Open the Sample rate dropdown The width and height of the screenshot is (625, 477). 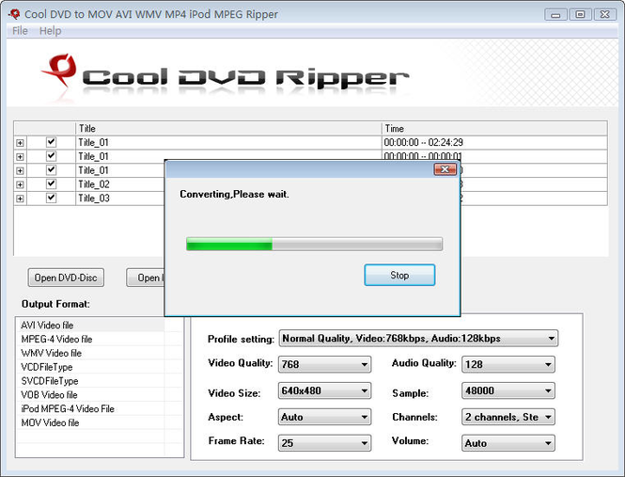coord(508,390)
